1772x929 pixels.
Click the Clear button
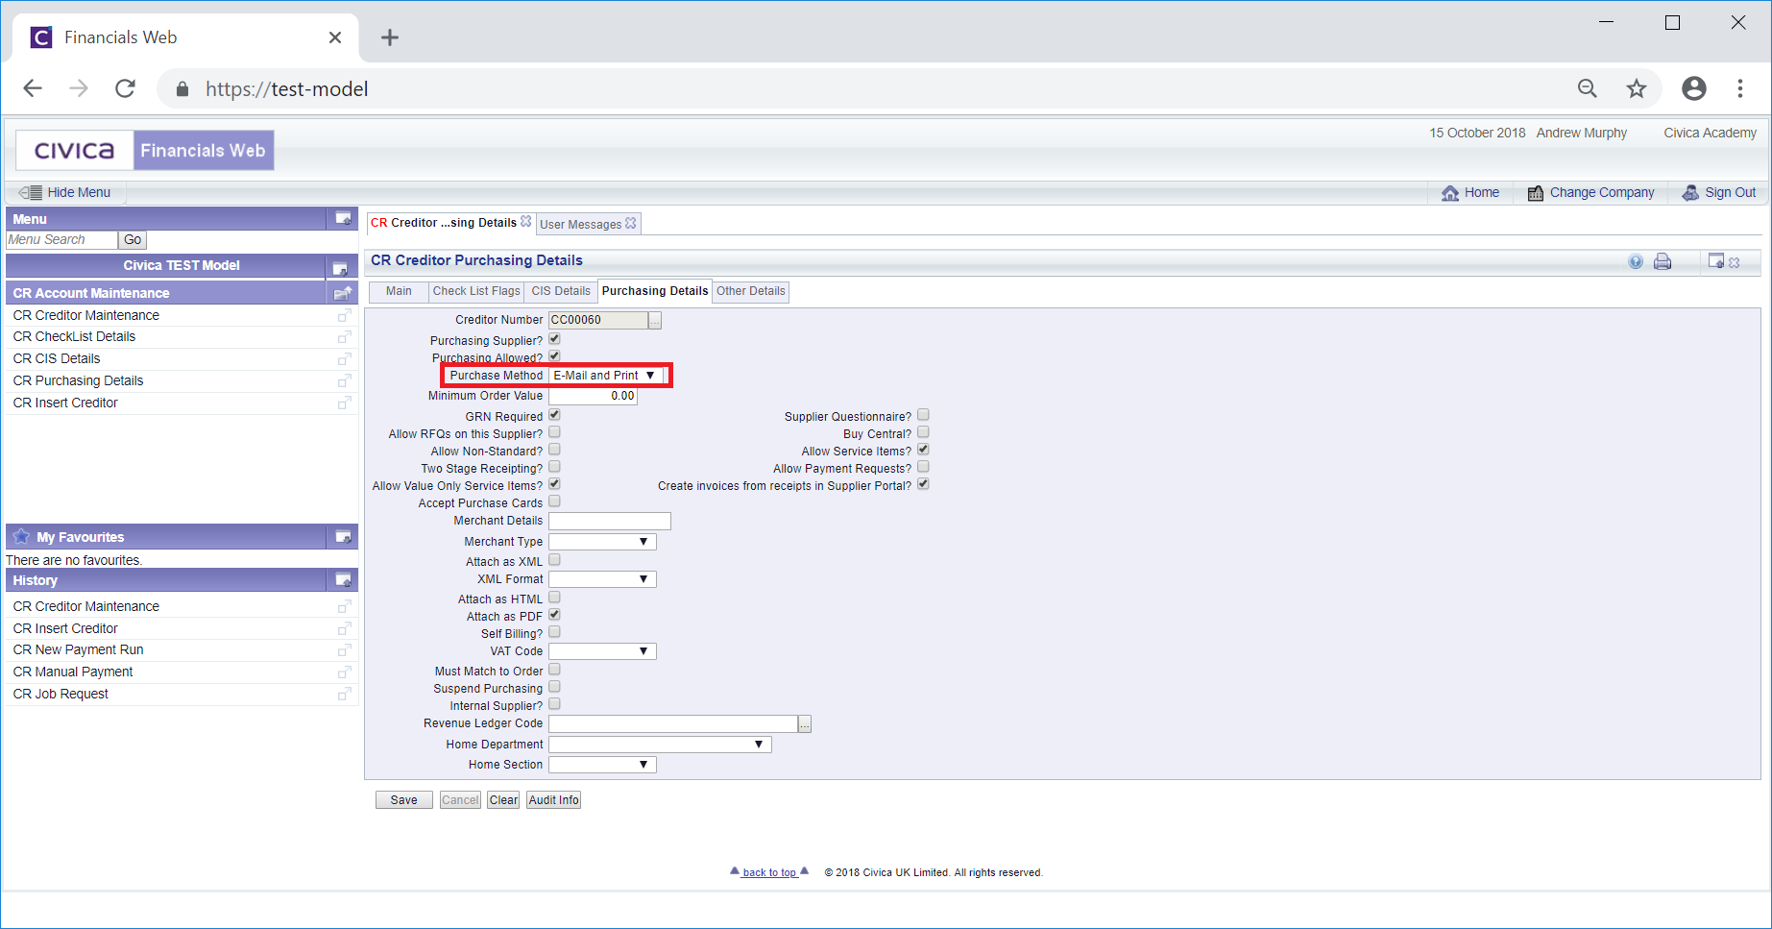(x=503, y=800)
